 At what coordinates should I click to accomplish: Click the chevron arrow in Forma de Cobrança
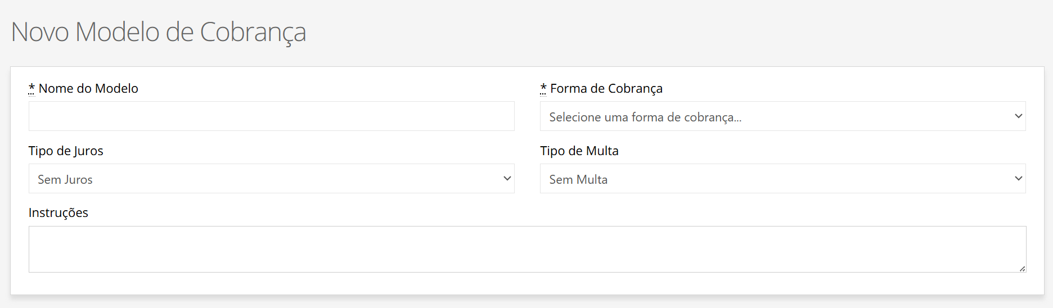1018,116
